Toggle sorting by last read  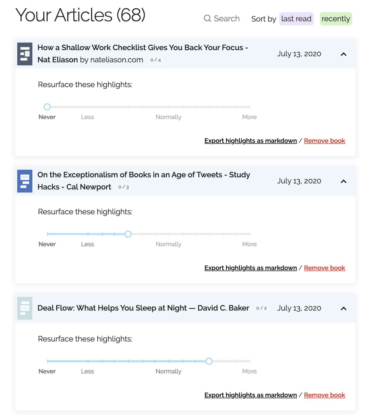point(296,18)
